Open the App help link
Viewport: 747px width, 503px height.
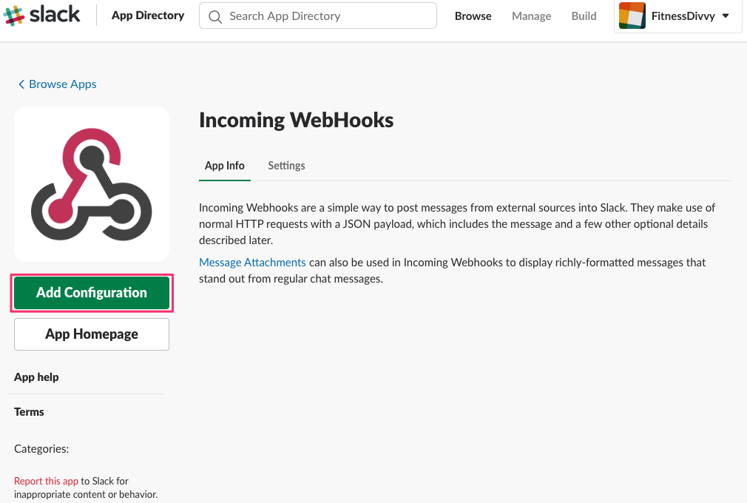pyautogui.click(x=36, y=377)
